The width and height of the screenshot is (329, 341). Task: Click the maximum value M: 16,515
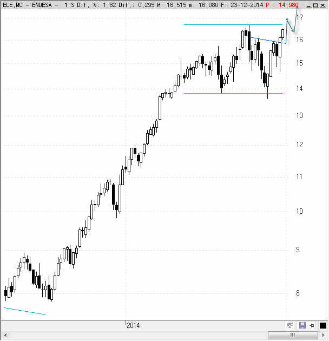point(172,5)
